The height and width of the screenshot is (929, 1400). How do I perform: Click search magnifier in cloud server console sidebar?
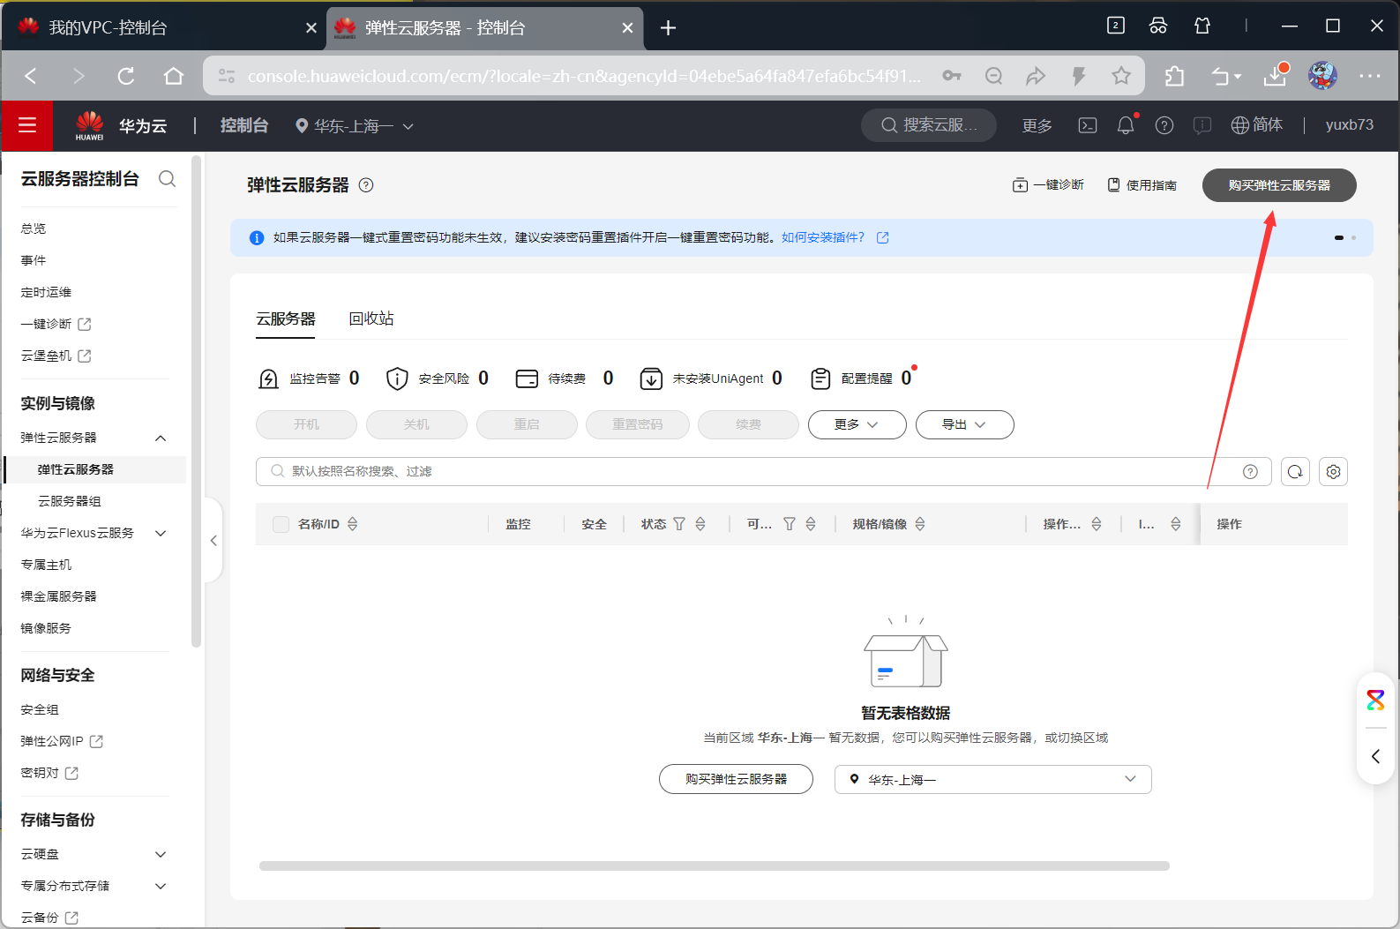tap(167, 179)
